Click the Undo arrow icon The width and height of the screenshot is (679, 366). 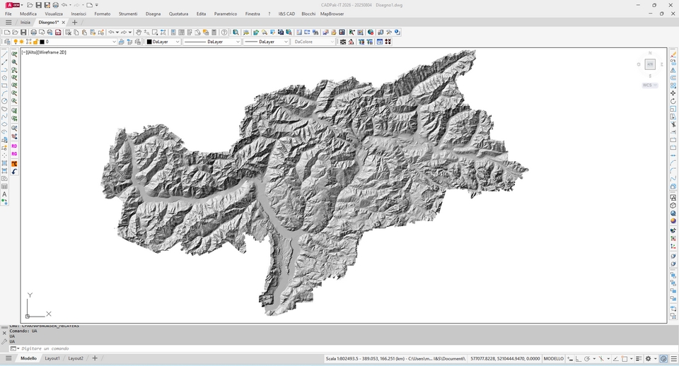(x=111, y=32)
